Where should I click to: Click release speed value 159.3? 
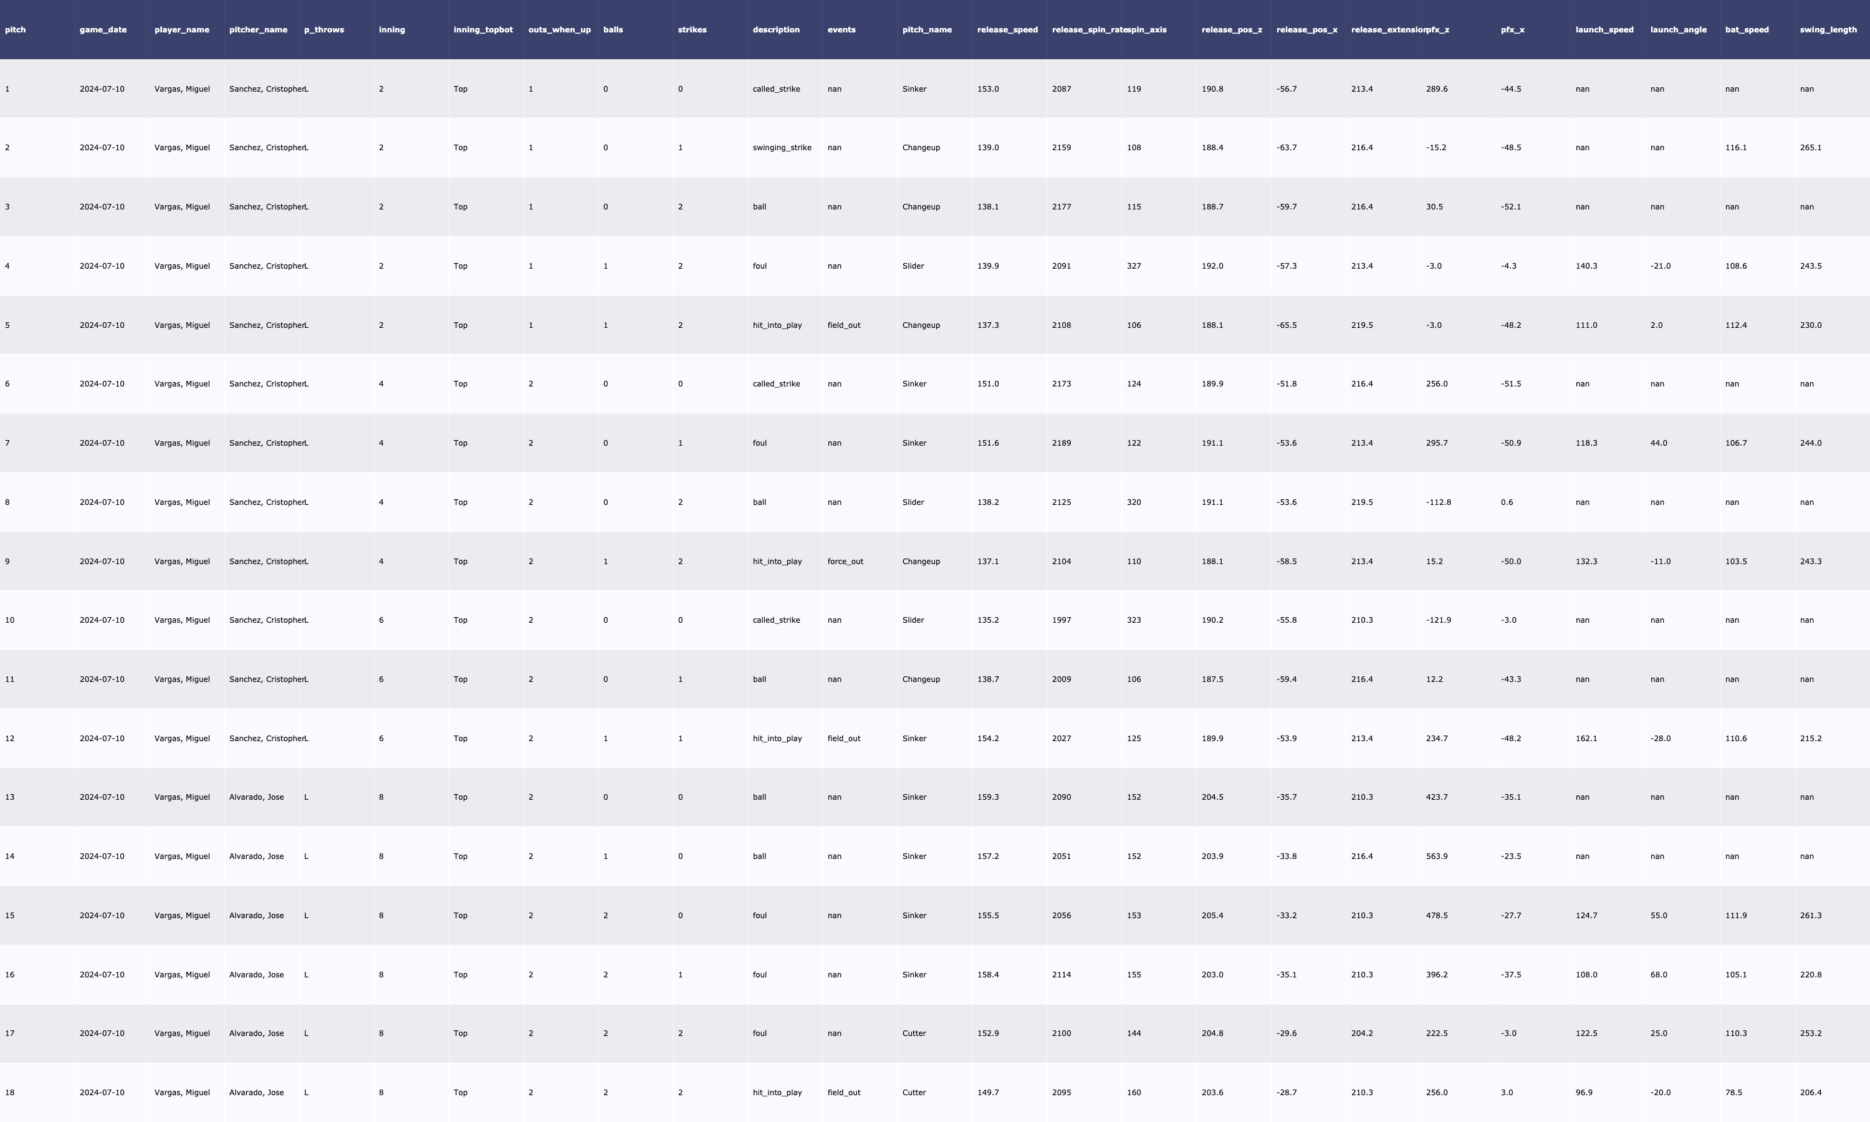tap(988, 797)
